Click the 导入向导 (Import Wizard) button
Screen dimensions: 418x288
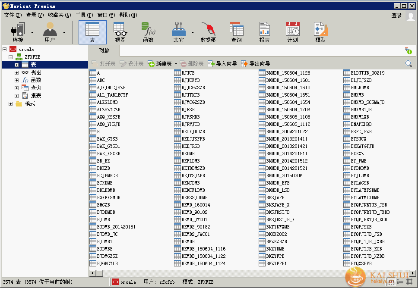pyautogui.click(x=222, y=64)
